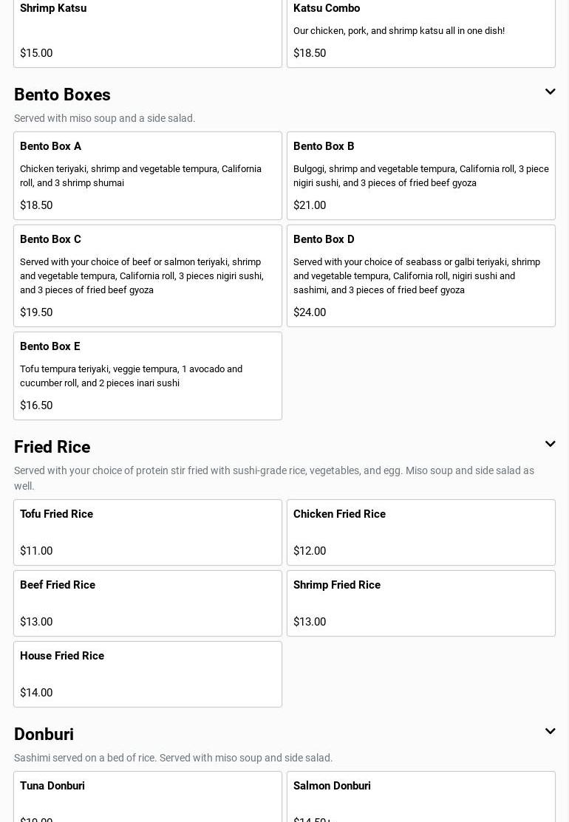Choose Bento Box A

point(148,176)
